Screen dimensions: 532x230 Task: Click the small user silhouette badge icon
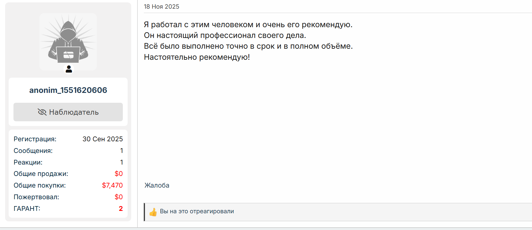pyautogui.click(x=69, y=69)
